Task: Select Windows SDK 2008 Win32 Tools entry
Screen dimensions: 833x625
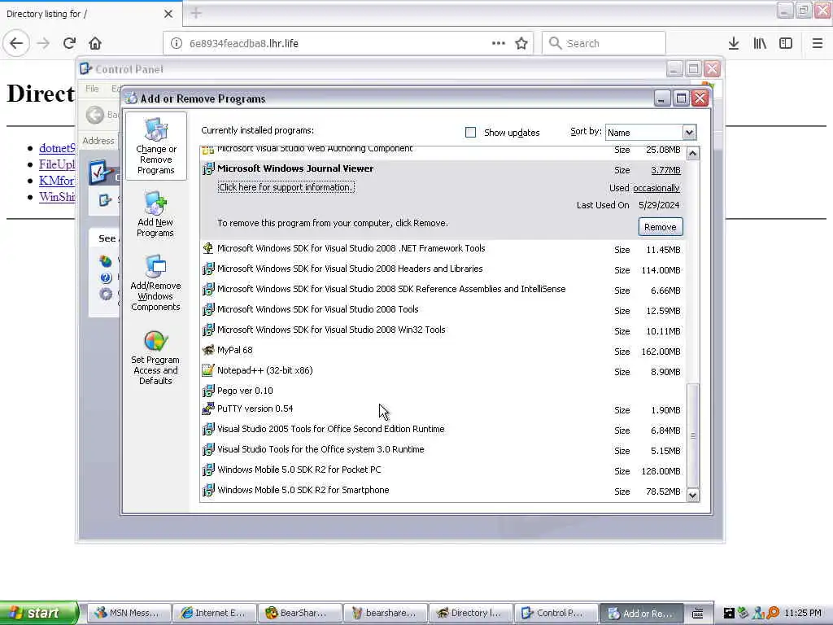Action: [442, 330]
